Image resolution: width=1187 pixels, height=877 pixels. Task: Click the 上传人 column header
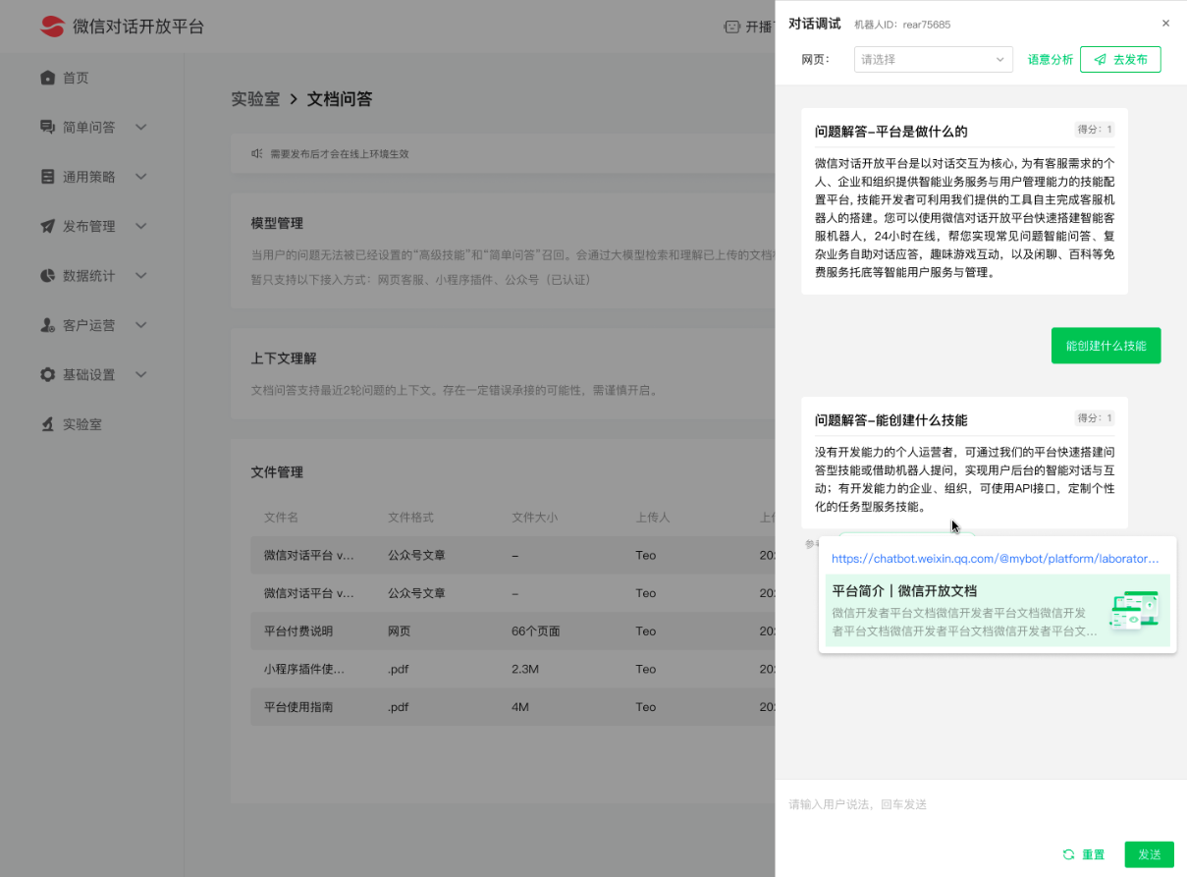coord(653,518)
